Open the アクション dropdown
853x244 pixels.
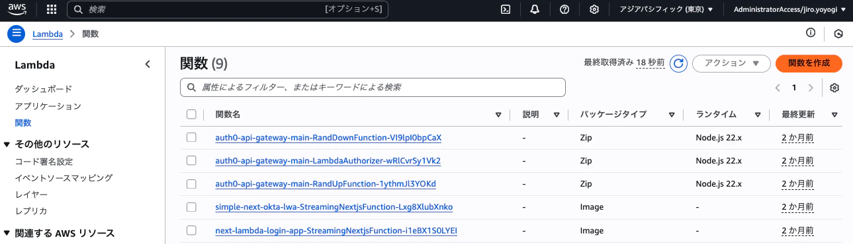point(731,63)
